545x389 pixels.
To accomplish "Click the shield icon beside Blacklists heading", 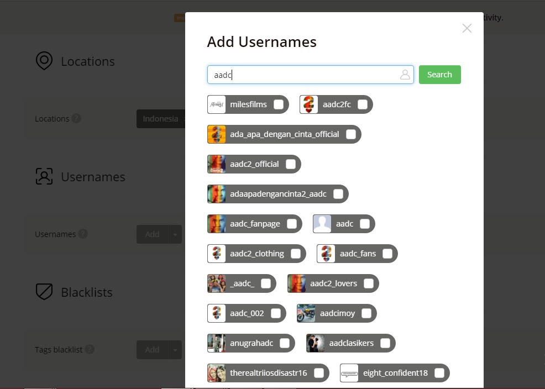I will tap(44, 292).
